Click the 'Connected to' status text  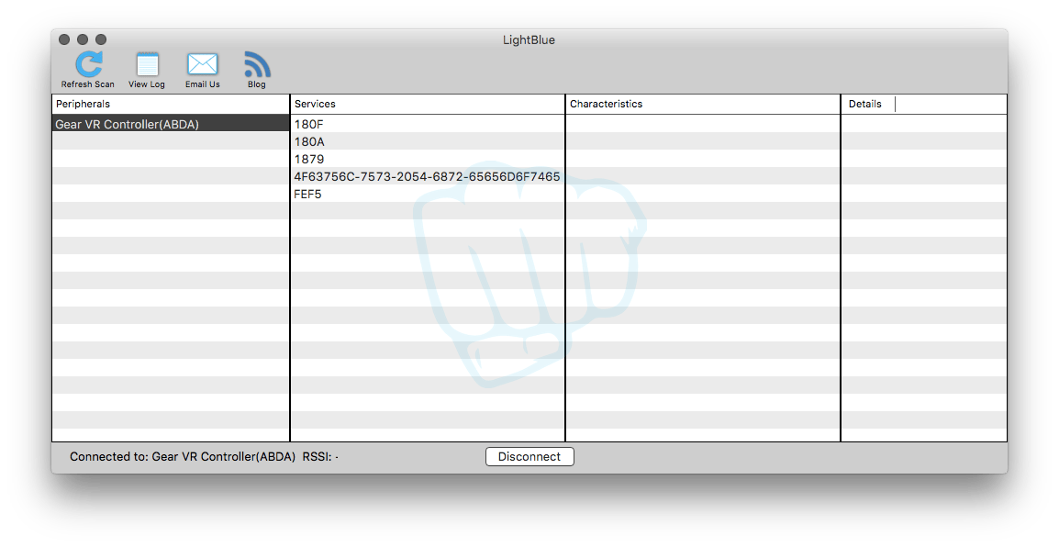[x=182, y=456]
